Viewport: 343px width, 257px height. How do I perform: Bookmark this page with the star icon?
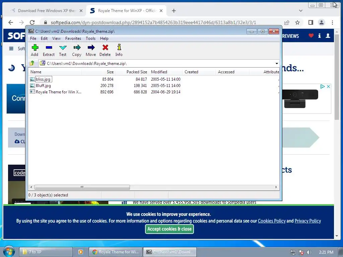click(297, 22)
